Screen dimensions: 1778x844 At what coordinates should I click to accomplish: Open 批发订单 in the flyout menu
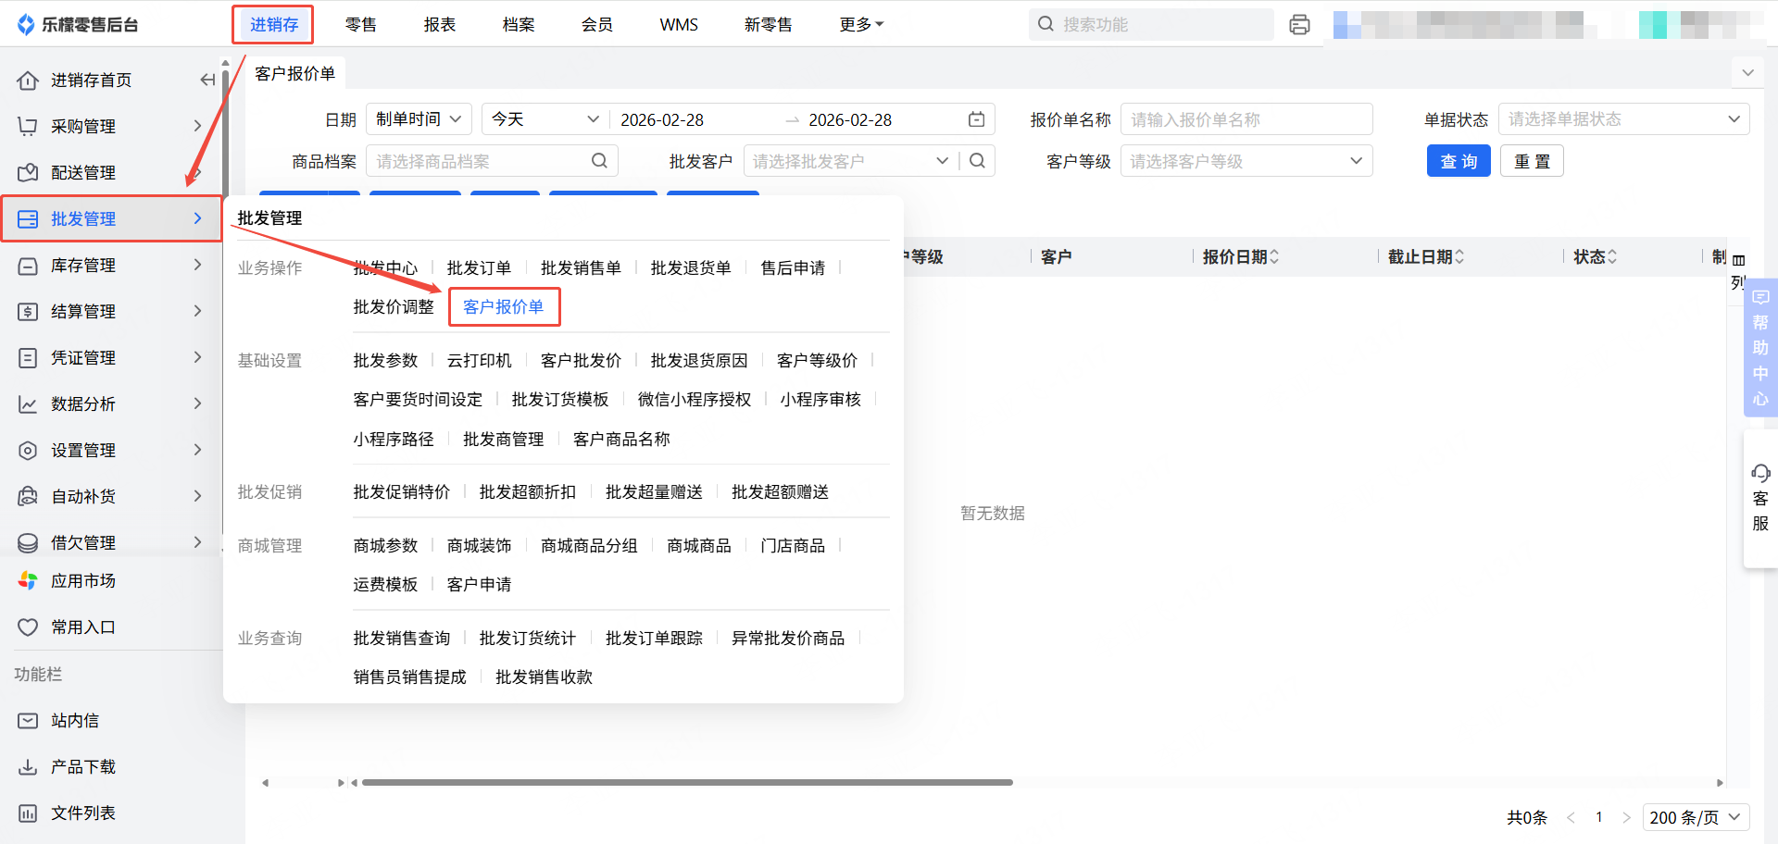(479, 268)
